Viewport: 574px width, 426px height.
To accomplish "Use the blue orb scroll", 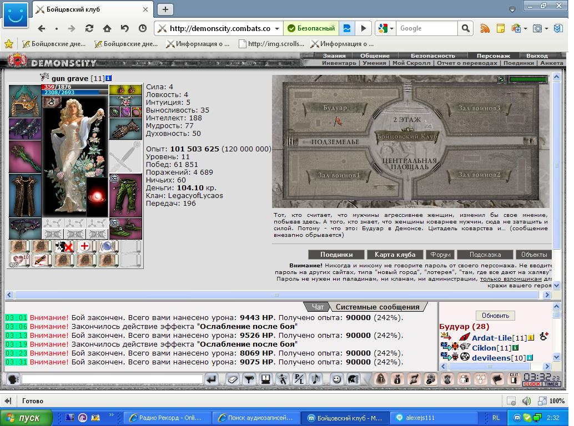I will [x=107, y=246].
